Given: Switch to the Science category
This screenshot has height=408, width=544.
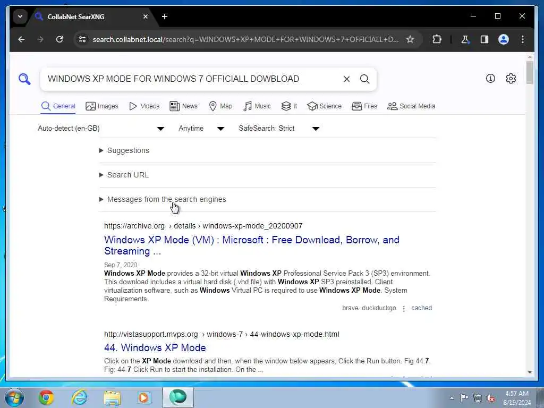Looking at the screenshot, I should (x=324, y=106).
